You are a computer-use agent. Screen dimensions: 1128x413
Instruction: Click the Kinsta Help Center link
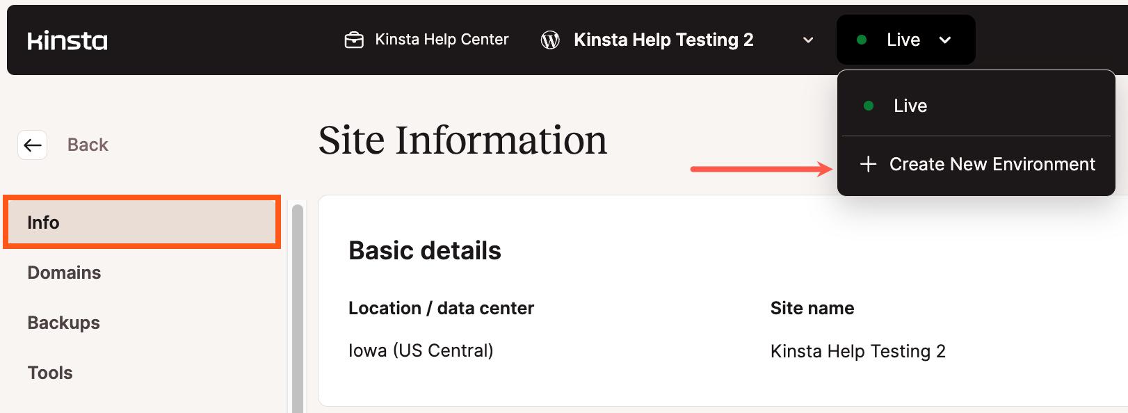pyautogui.click(x=441, y=40)
